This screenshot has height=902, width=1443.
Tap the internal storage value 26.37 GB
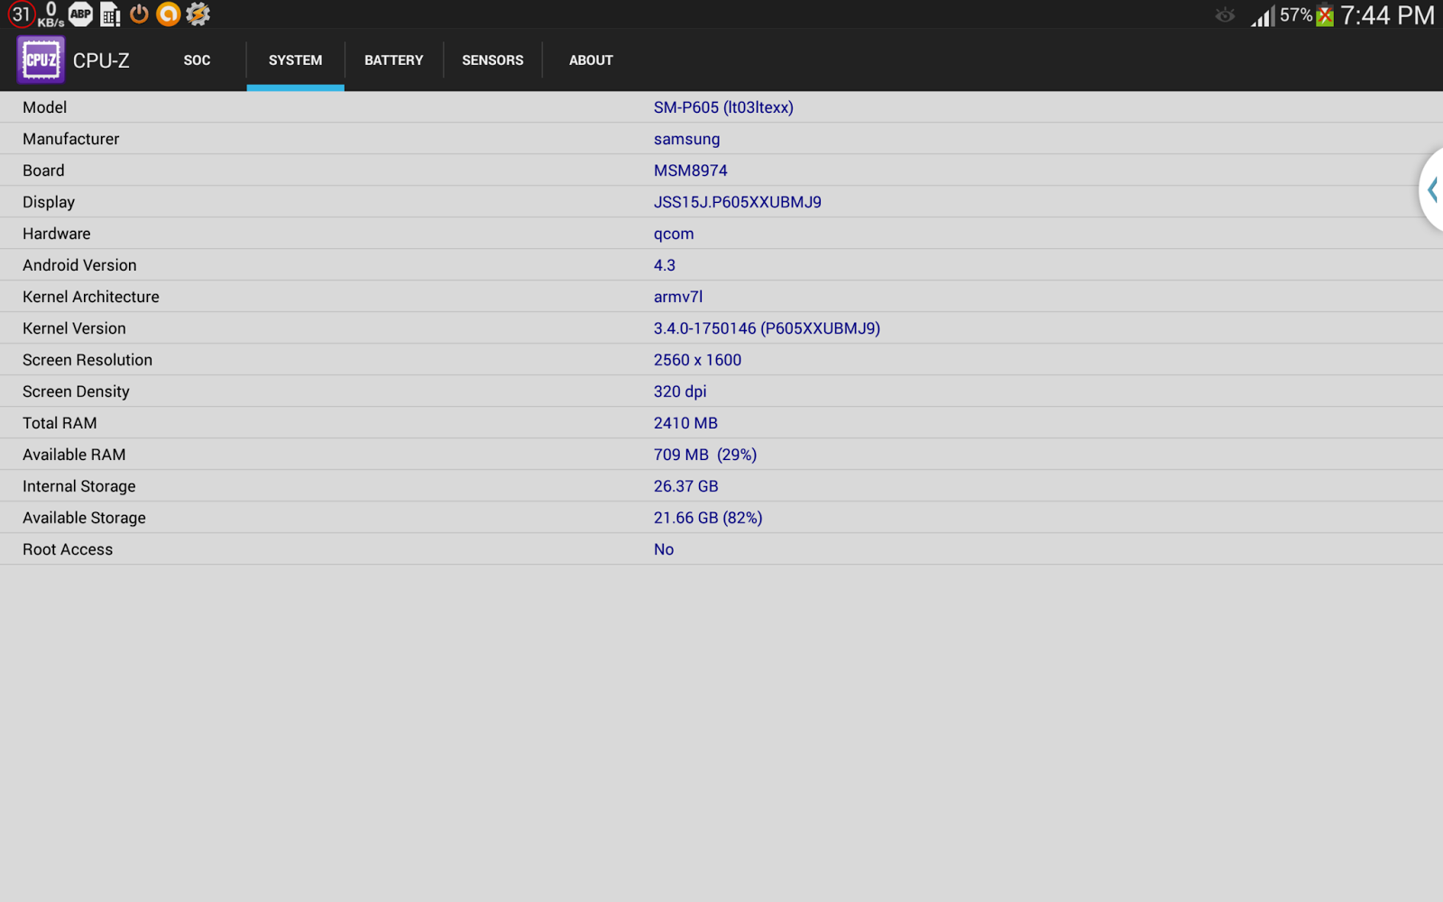point(686,486)
